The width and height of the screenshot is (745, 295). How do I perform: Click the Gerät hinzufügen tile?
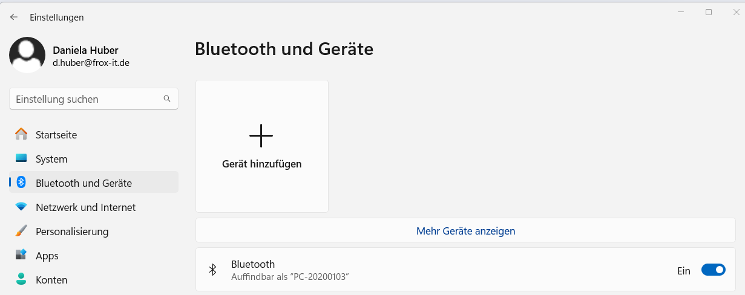pos(262,147)
